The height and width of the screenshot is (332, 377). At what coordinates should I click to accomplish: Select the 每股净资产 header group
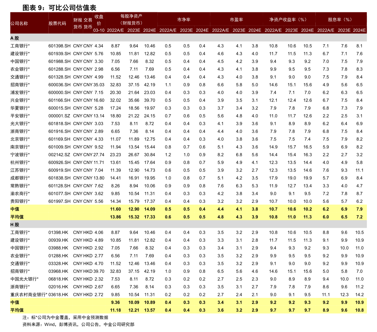click(131, 19)
